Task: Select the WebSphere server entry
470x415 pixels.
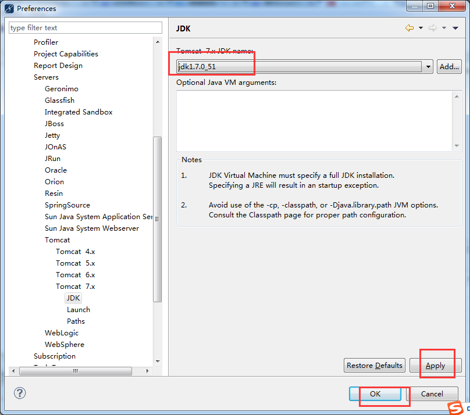Action: pyautogui.click(x=65, y=345)
